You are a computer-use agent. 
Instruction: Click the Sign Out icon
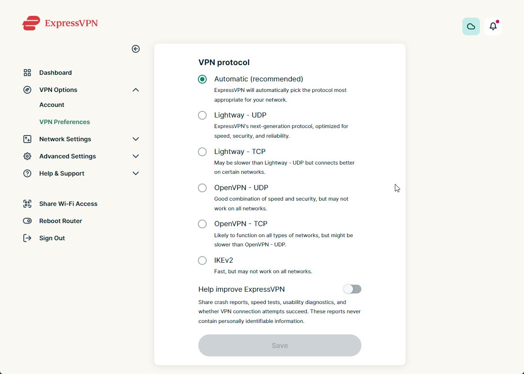coord(27,238)
